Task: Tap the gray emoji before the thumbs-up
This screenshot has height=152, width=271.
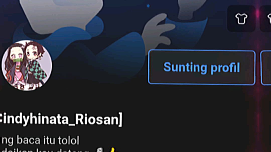Action: click(x=100, y=150)
